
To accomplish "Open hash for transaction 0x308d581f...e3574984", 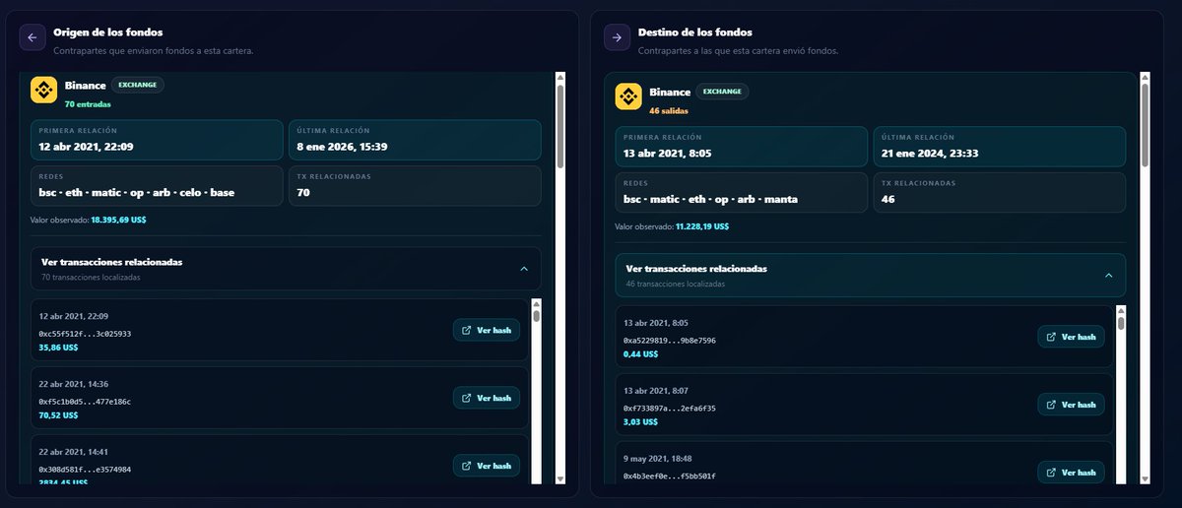I will (x=487, y=466).
